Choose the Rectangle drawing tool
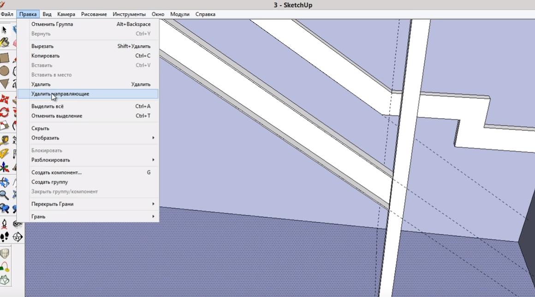 [x=5, y=58]
